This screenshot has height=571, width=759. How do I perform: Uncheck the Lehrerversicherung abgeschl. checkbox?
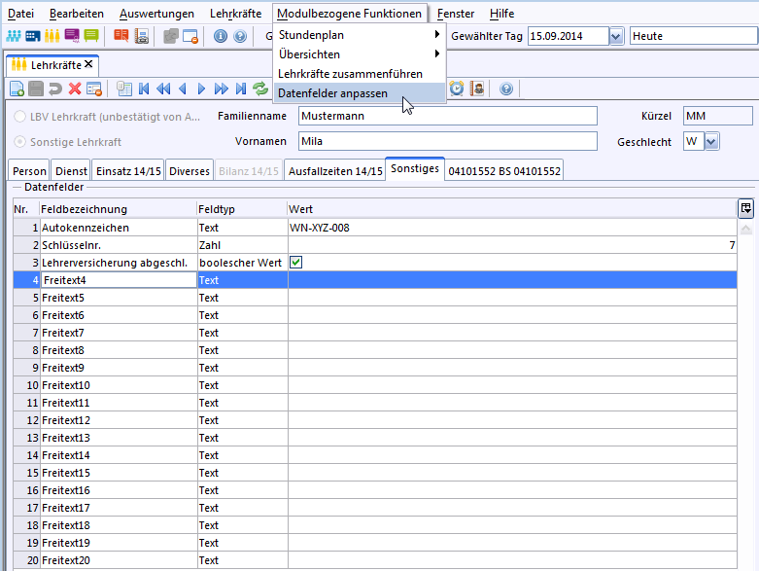point(296,263)
